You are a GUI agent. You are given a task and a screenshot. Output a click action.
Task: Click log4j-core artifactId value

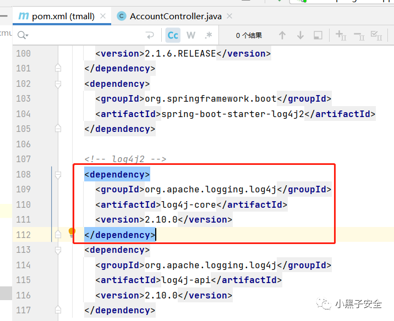pos(189,205)
